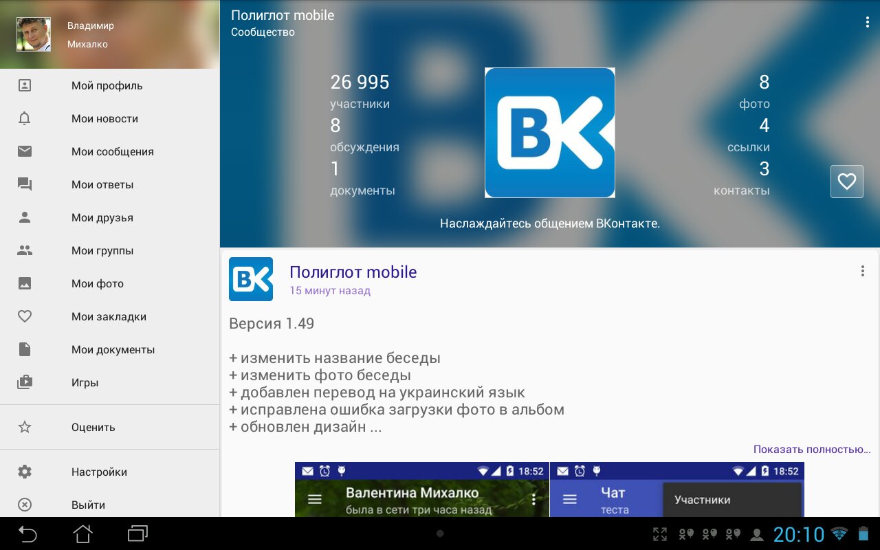
Task: Click the group icon for Мои группы
Action: 25,251
